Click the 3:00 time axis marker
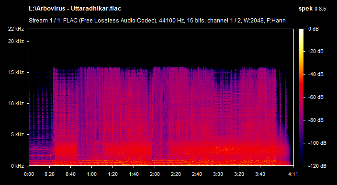The width and height of the screenshot is (337, 185). tap(218, 174)
